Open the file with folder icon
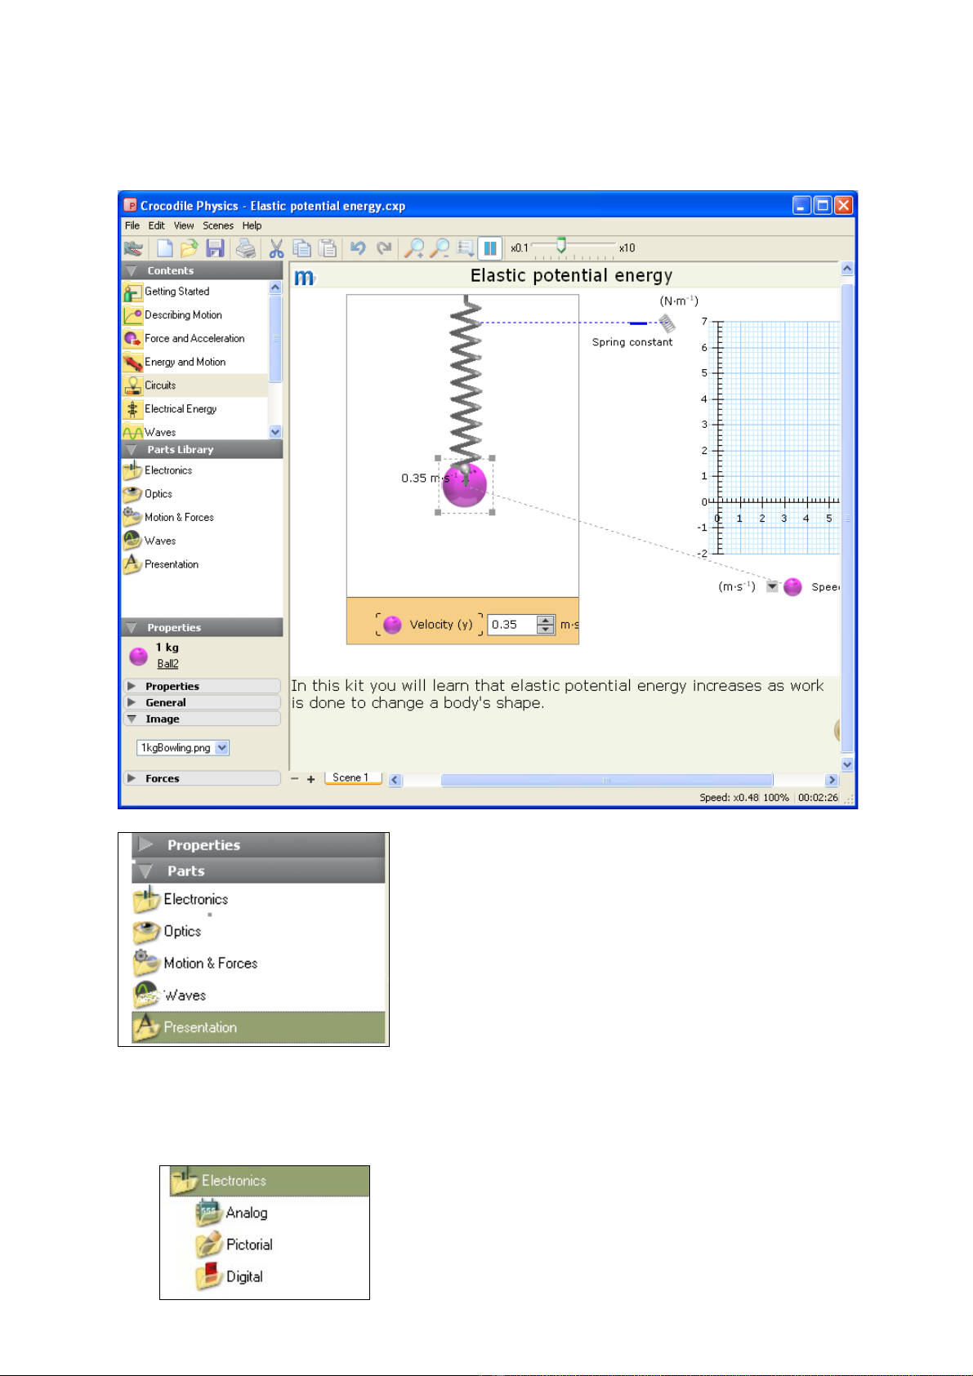Image resolution: width=973 pixels, height=1376 pixels. tap(190, 248)
